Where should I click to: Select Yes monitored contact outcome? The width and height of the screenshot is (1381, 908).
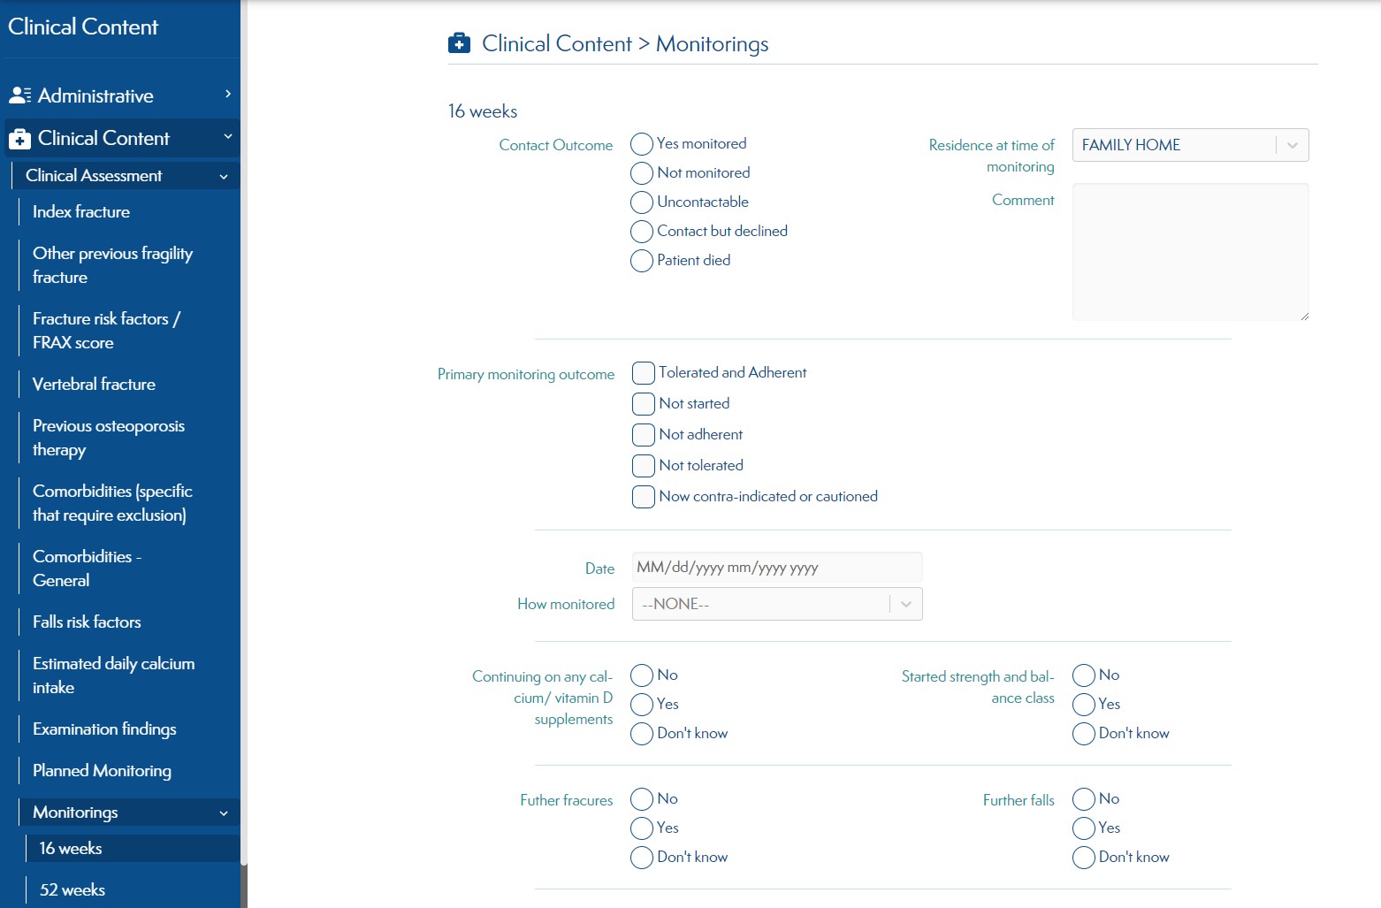coord(642,144)
